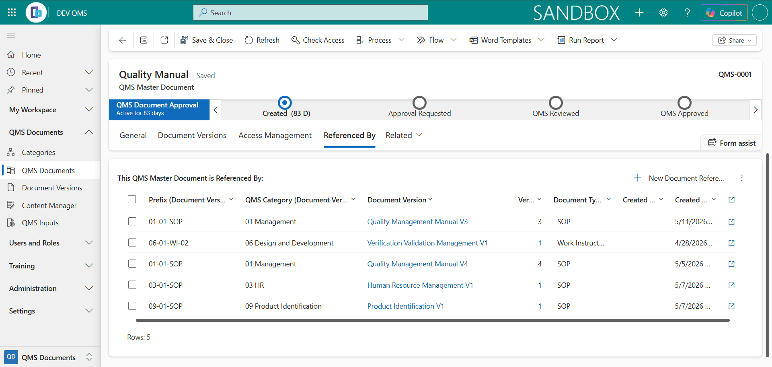Open the app launcher waffle icon
This screenshot has width=772, height=367.
coord(12,12)
